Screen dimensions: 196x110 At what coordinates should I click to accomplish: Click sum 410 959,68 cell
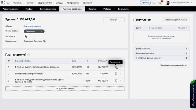tap(103, 81)
